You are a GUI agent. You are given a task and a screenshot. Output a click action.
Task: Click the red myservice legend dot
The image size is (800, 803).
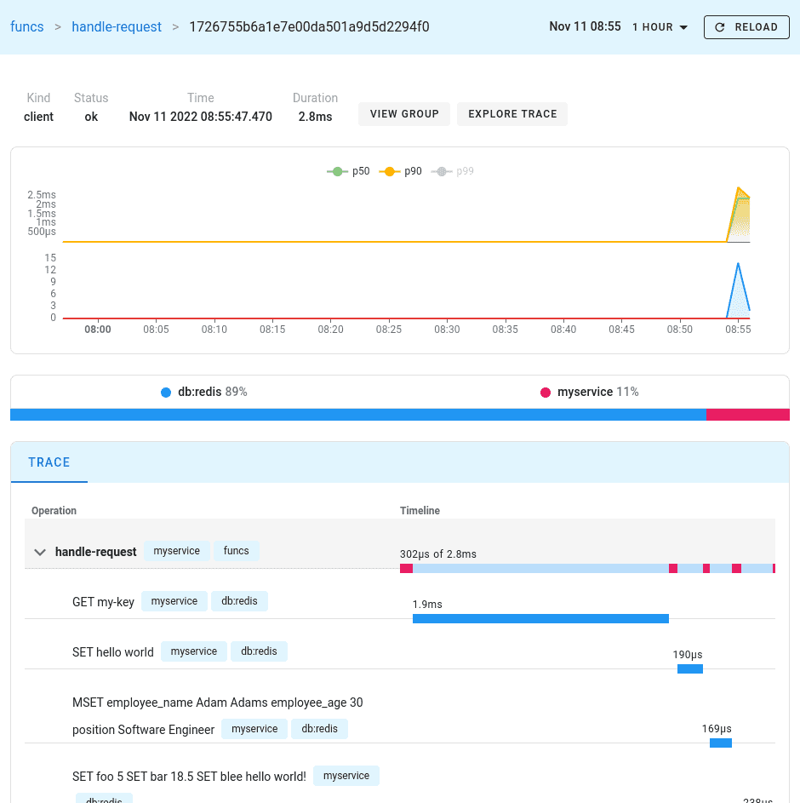(x=546, y=393)
